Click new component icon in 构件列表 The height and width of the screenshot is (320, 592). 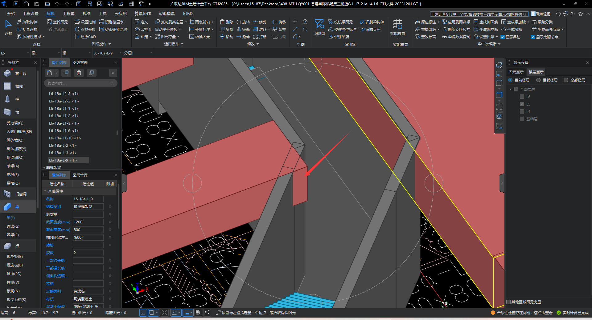[x=49, y=73]
